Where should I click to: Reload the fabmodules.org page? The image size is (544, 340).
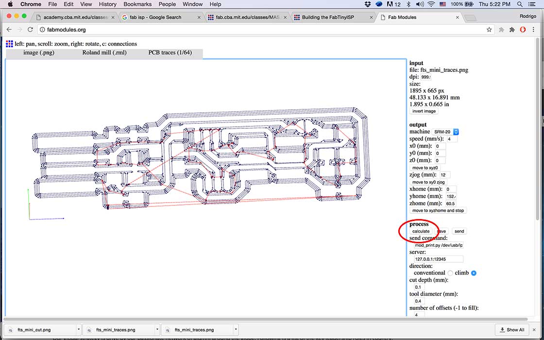pyautogui.click(x=30, y=30)
